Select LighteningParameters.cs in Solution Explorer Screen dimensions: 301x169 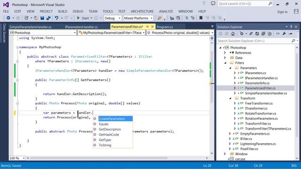click(258, 144)
